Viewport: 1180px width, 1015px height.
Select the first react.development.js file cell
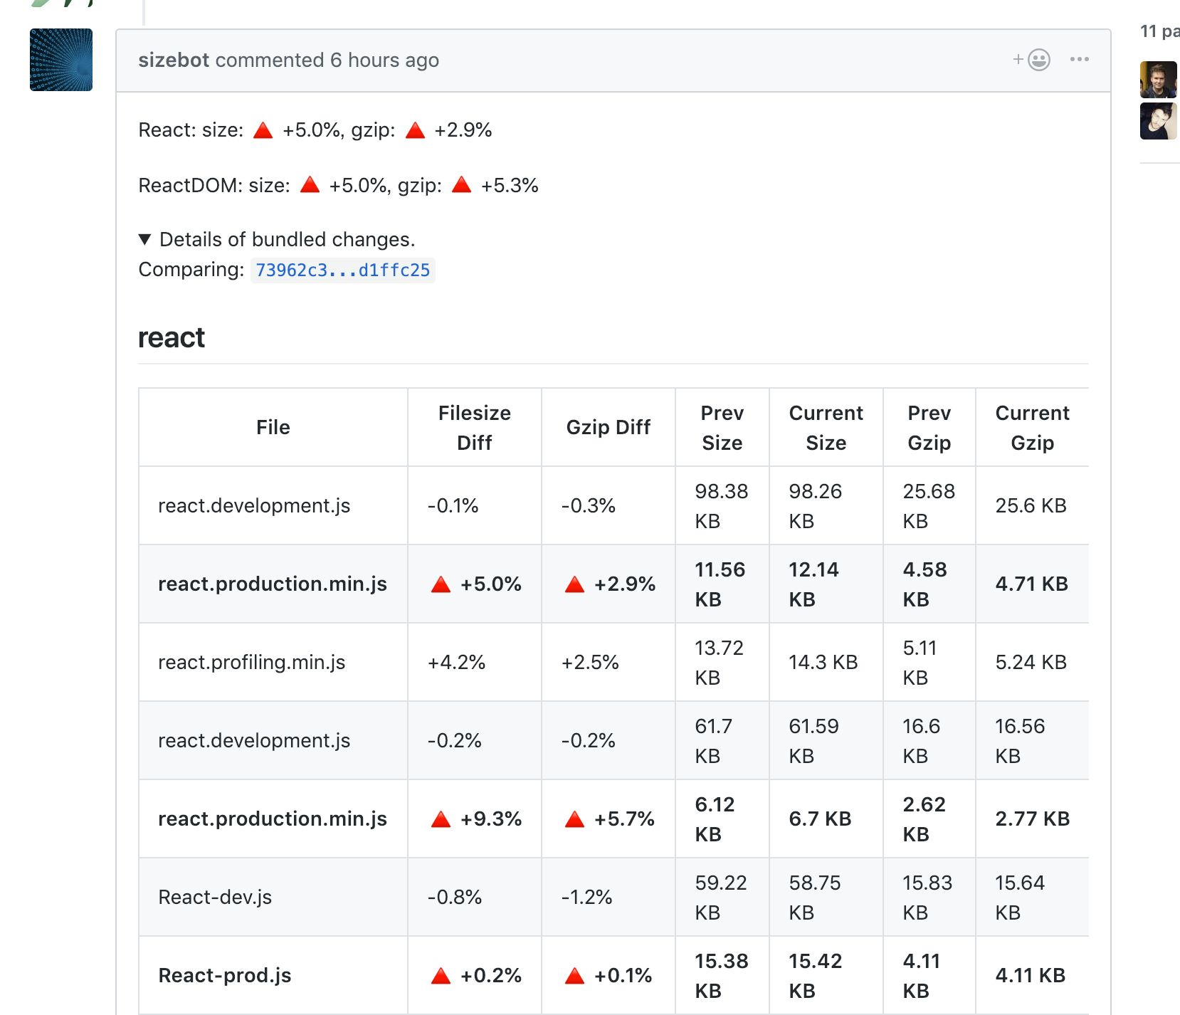273,505
